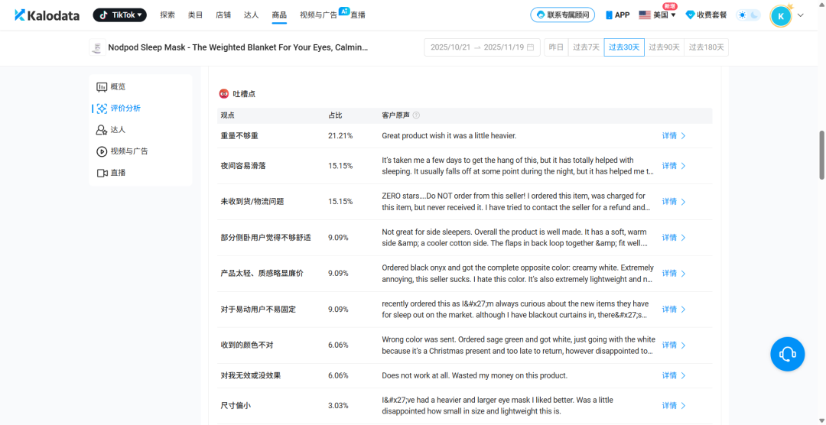
Task: Click the Nodpod Sleep Mask product title
Action: [x=238, y=47]
